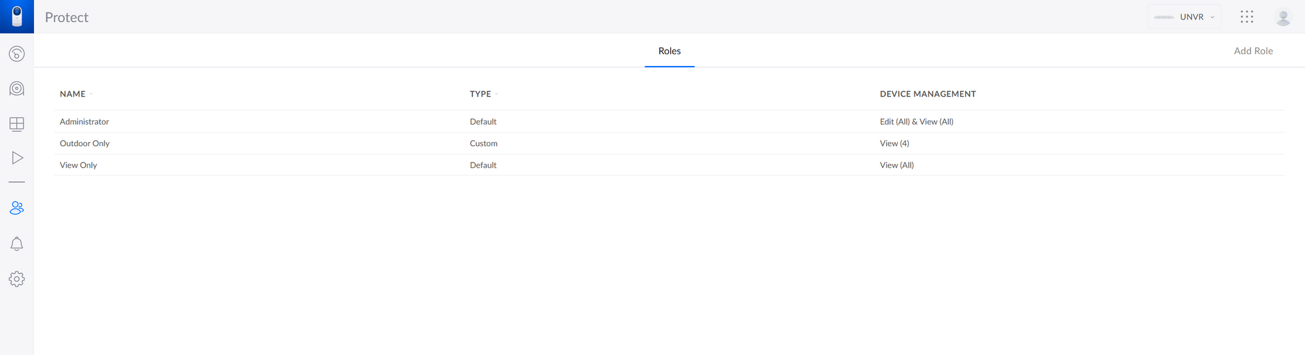Sort roles by the TYPE column arrow
Screen dimensions: 1305x355
[x=497, y=94]
